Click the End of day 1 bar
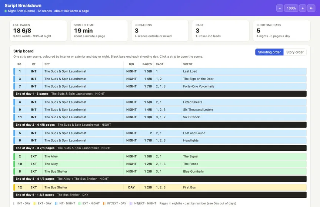This screenshot has width=320, height=207. click(x=160, y=94)
